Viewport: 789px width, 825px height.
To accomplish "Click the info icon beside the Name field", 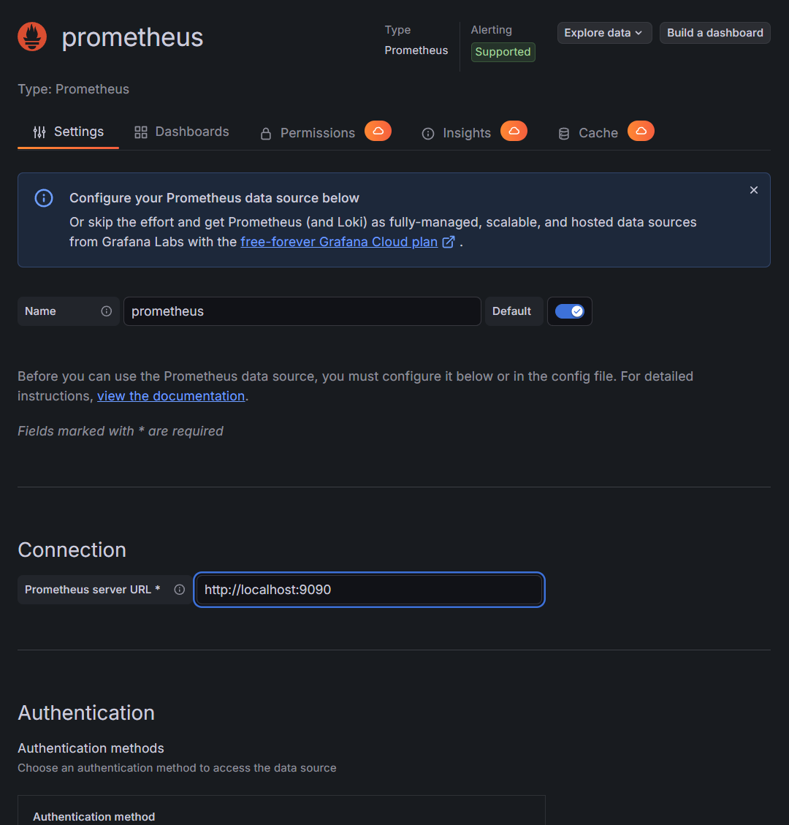I will pyautogui.click(x=107, y=311).
